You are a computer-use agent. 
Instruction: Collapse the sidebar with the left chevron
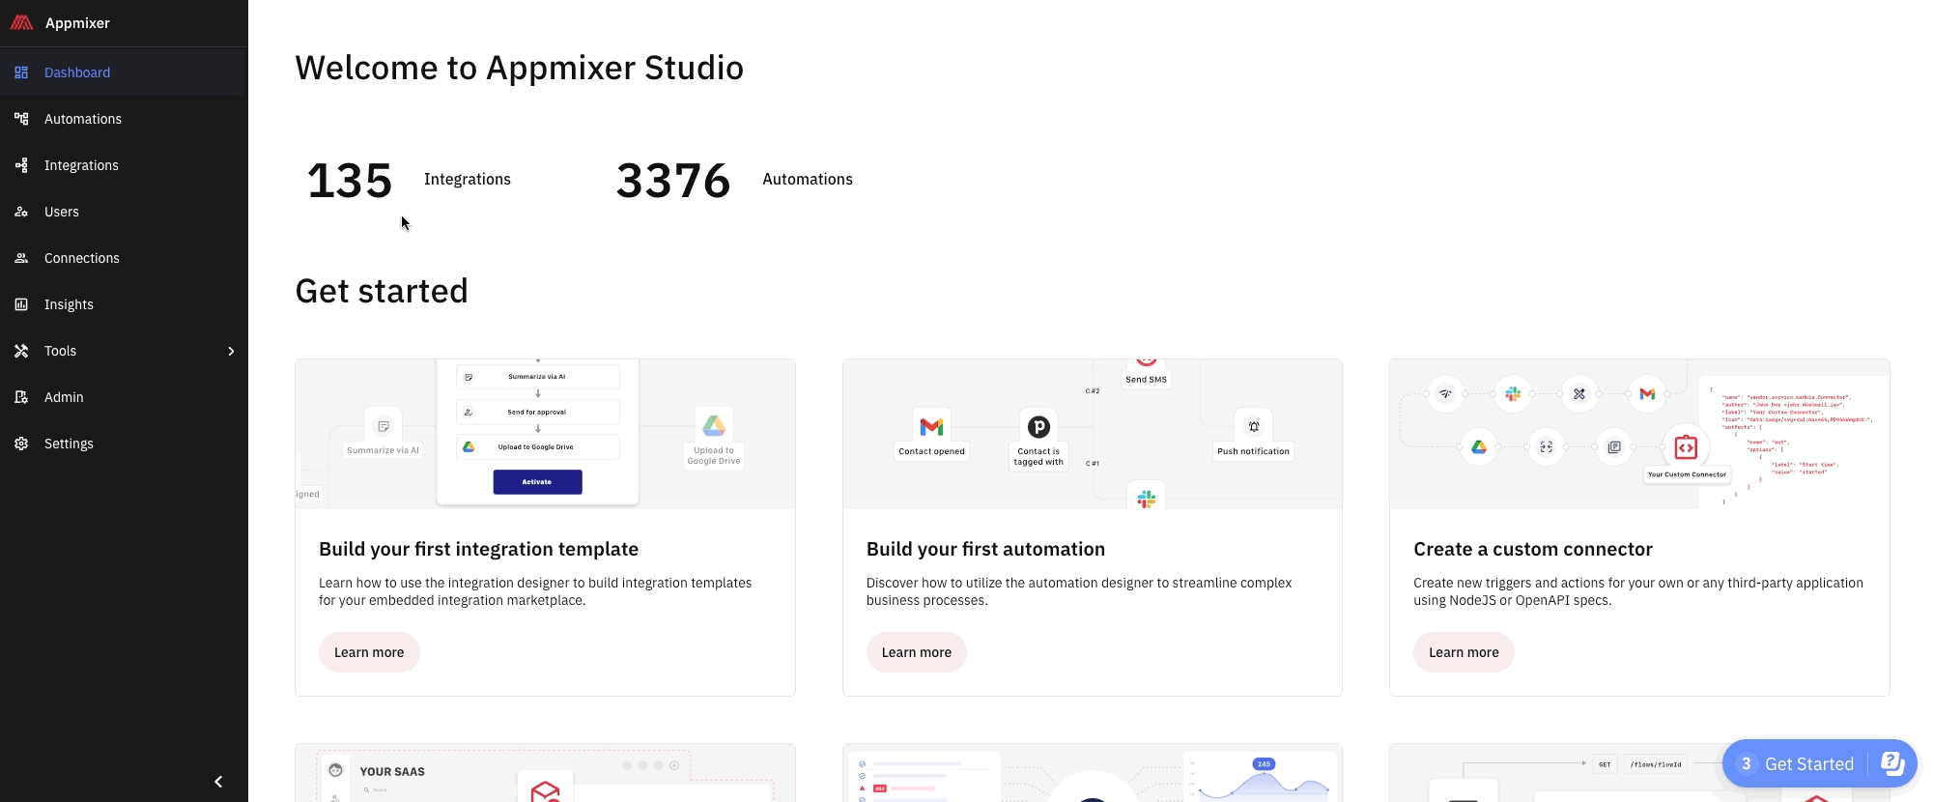coord(218,782)
